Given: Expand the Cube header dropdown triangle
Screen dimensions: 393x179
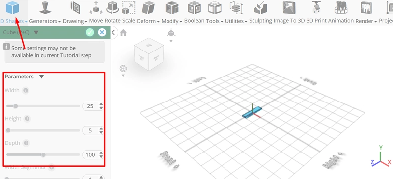Looking at the screenshot, I should click(x=36, y=32).
